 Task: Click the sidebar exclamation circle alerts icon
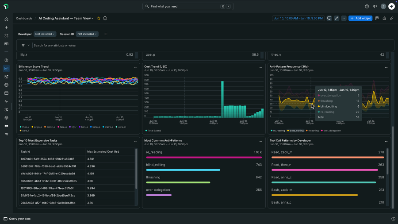(x=6, y=61)
